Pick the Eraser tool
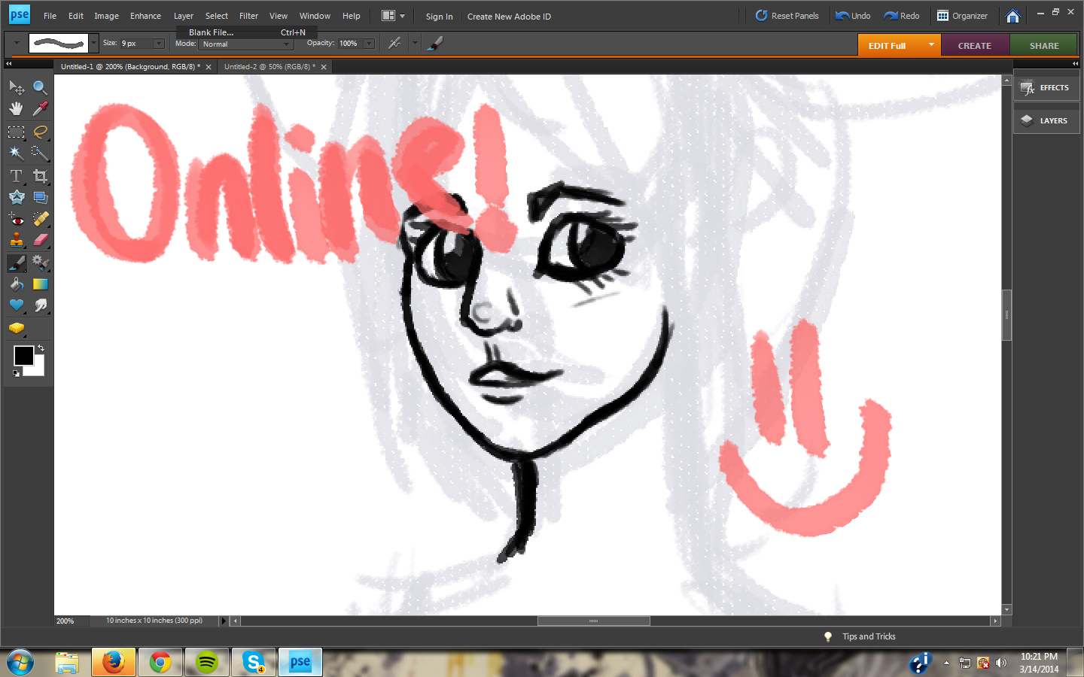 coord(40,241)
